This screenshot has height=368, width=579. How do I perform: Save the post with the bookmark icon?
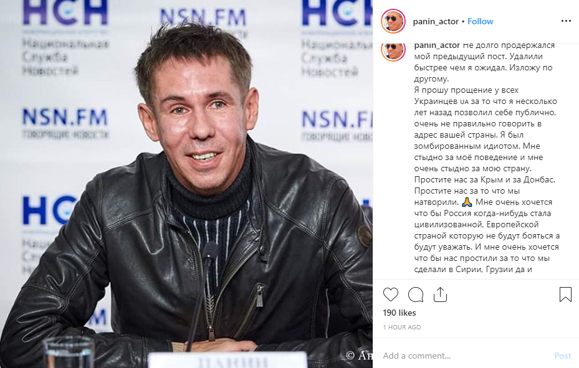565,295
